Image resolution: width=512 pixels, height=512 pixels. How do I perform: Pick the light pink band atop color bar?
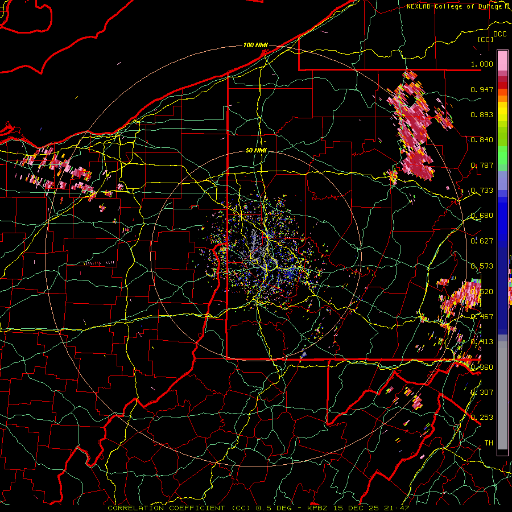pos(502,61)
